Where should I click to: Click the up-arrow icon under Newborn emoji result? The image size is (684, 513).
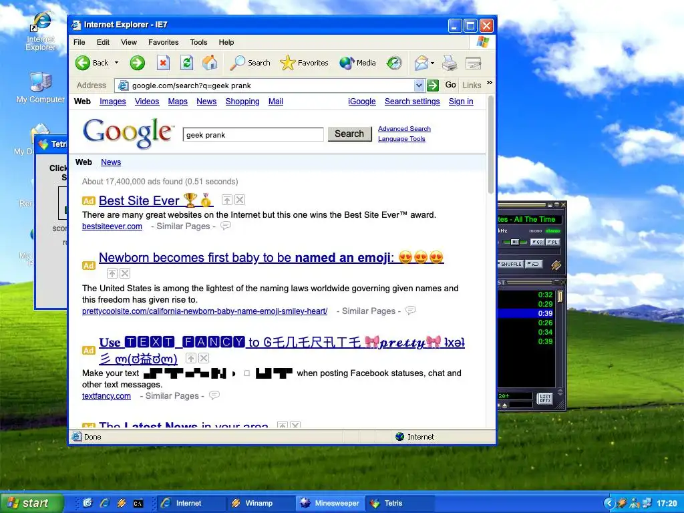[112, 273]
